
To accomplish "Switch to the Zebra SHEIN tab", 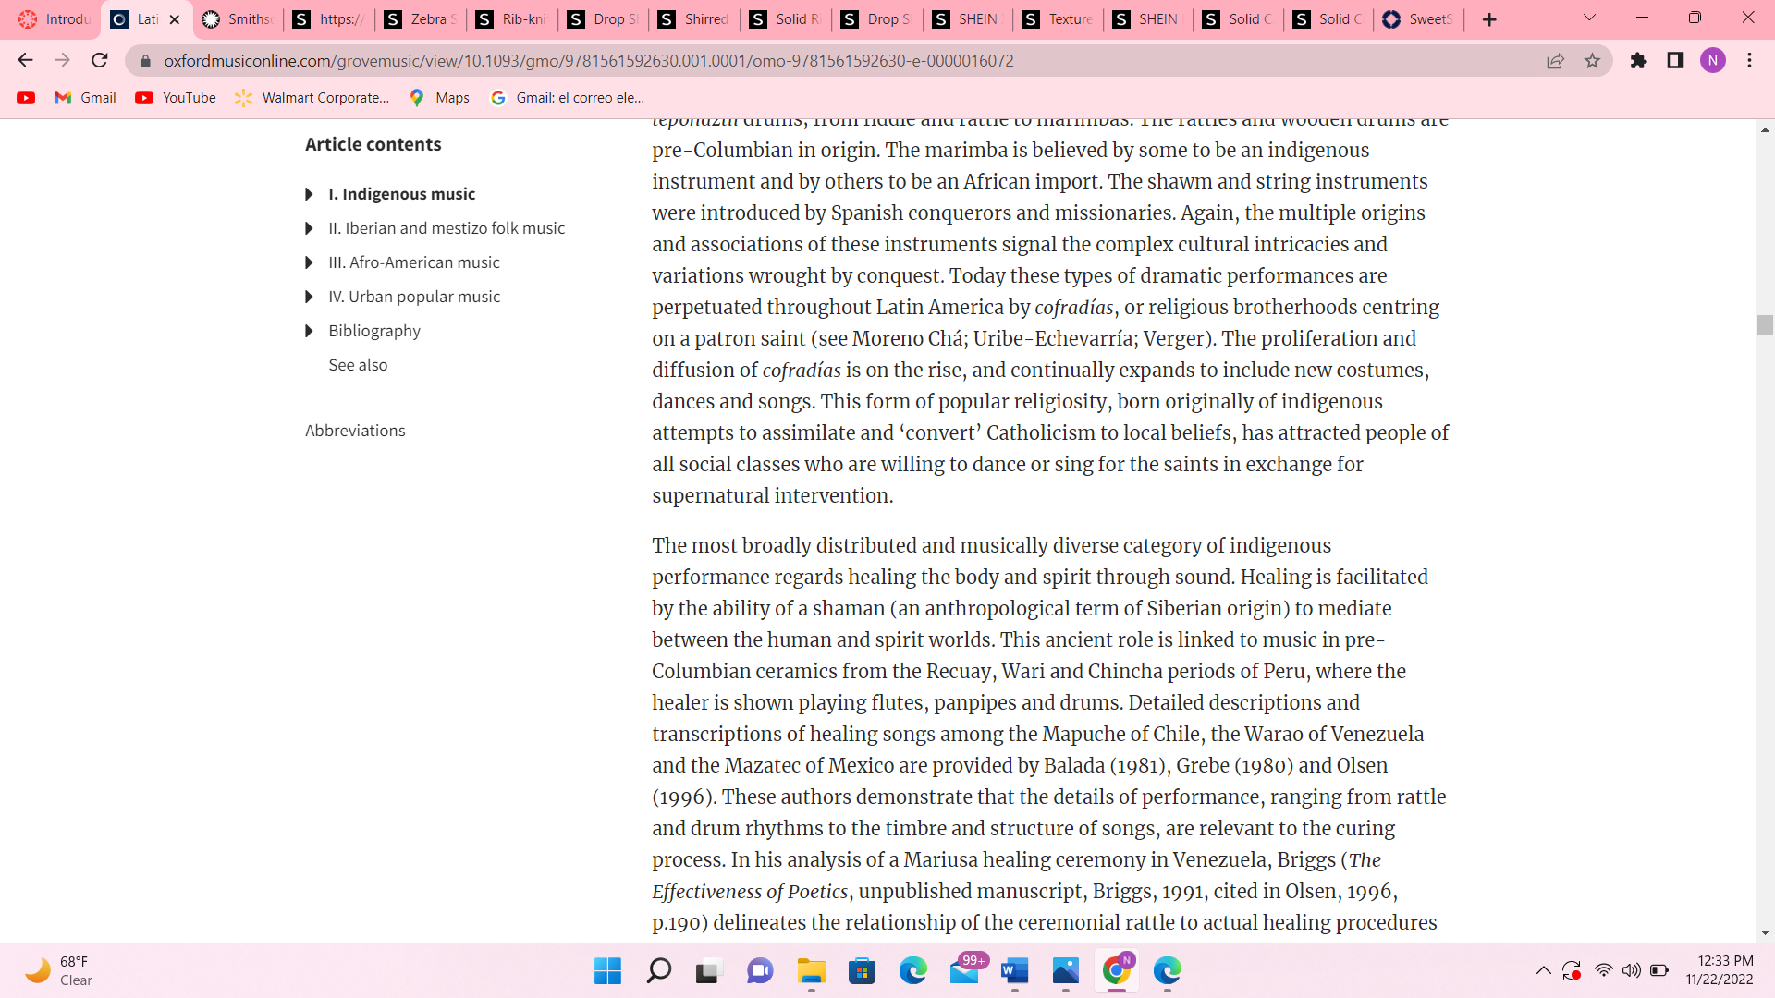I will coord(421,19).
